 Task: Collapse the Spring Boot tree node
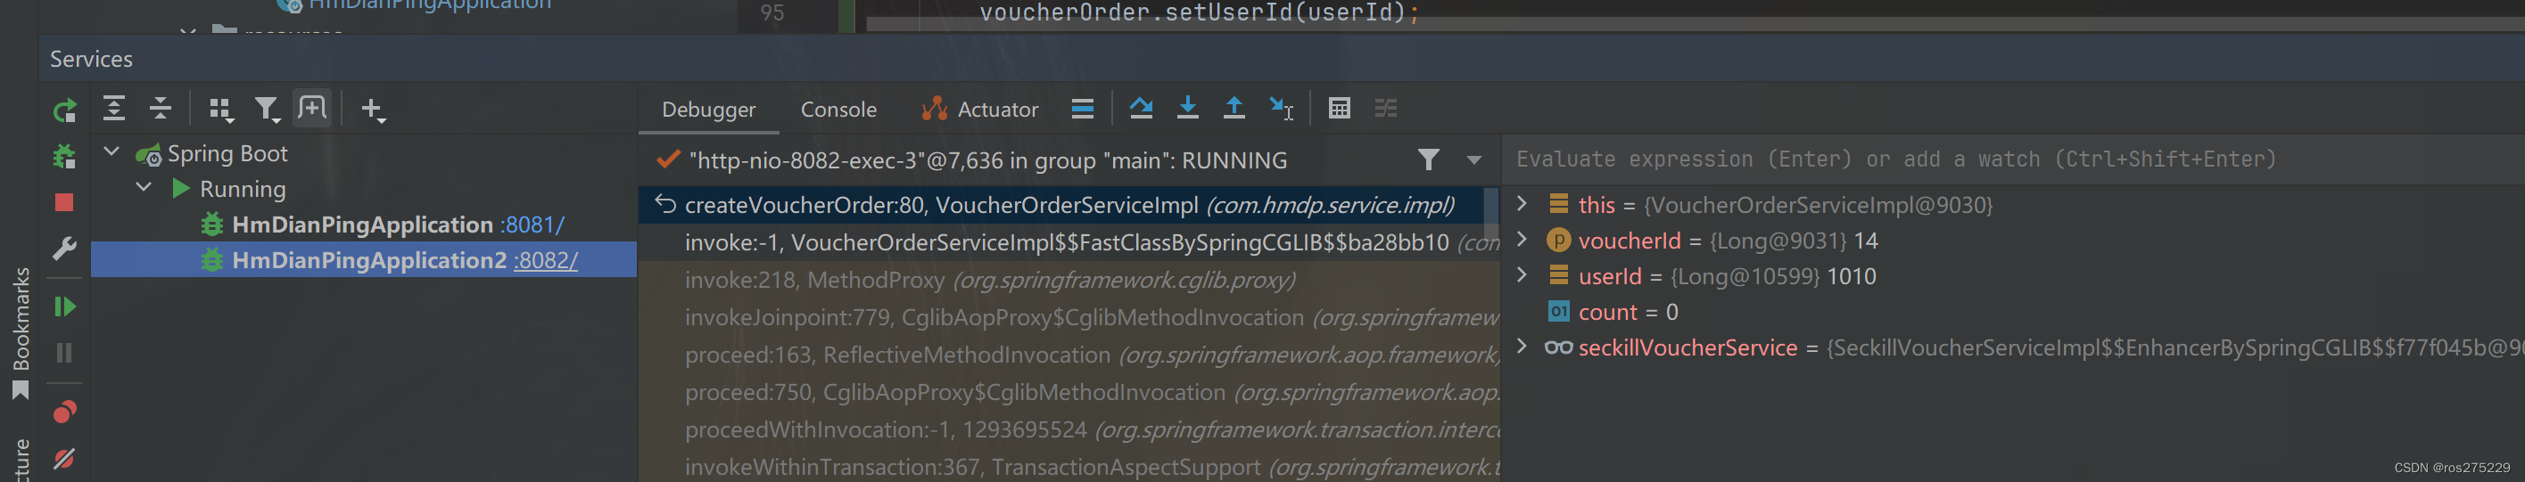(x=111, y=151)
